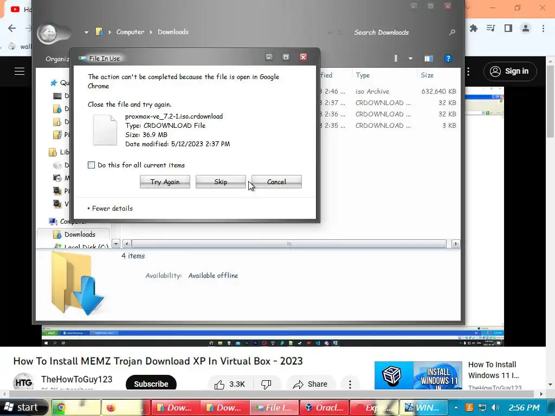Select the iso Archive row cell
This screenshot has width=555, height=416.
372,91
